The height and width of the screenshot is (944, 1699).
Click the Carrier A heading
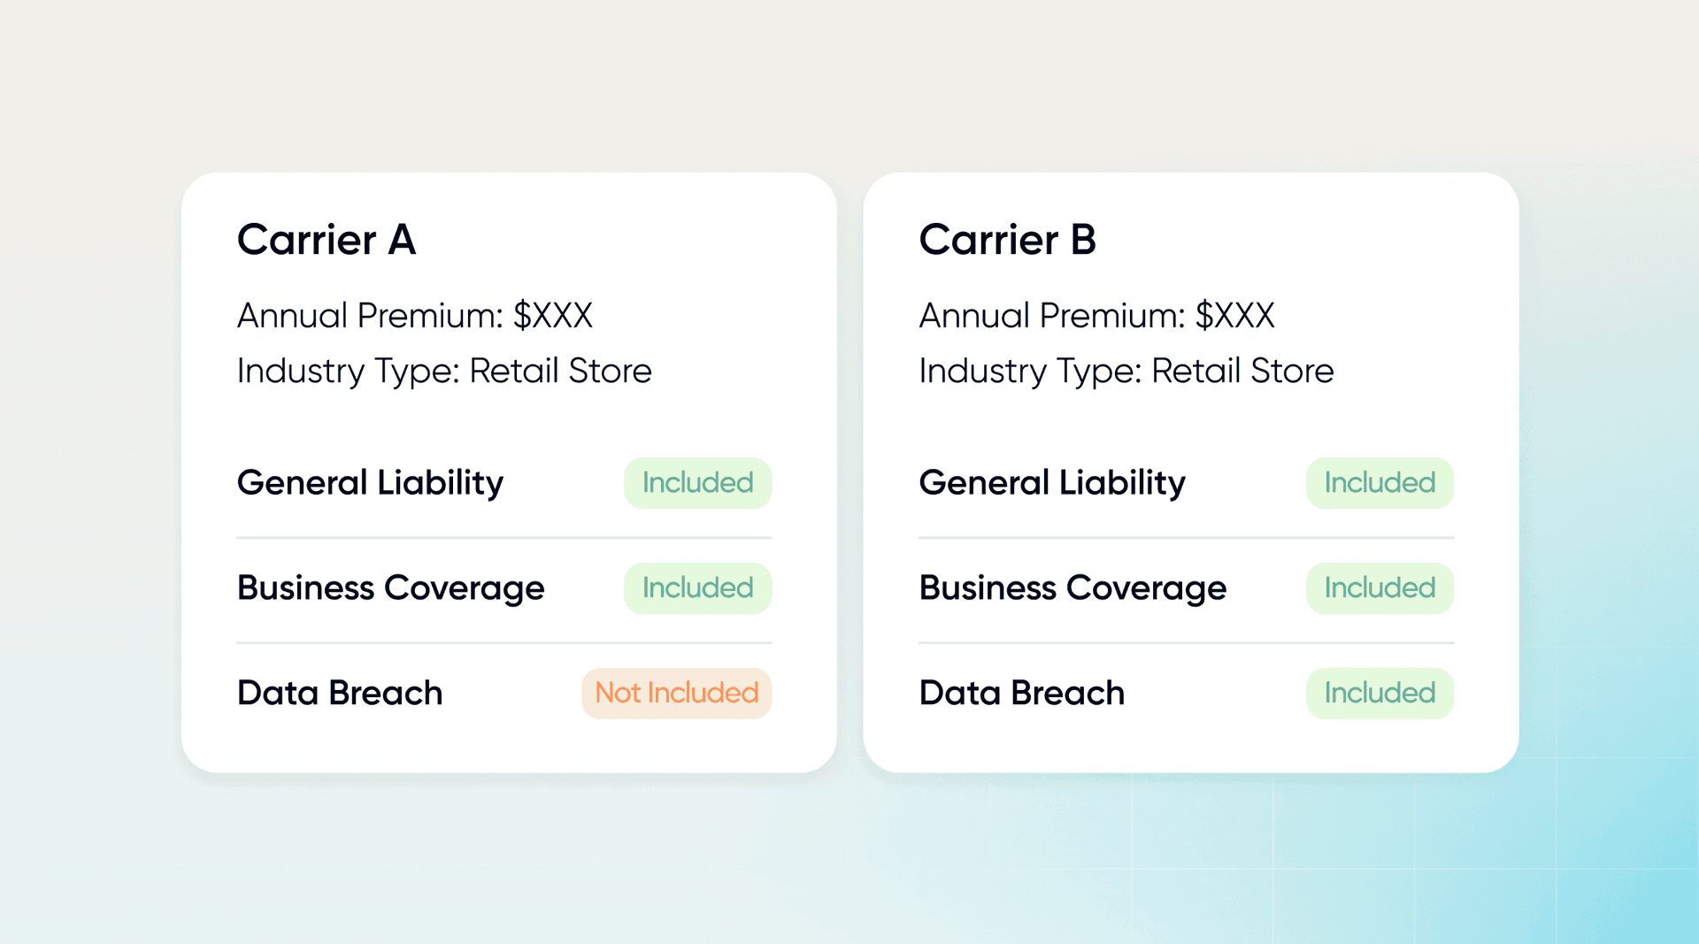[326, 240]
